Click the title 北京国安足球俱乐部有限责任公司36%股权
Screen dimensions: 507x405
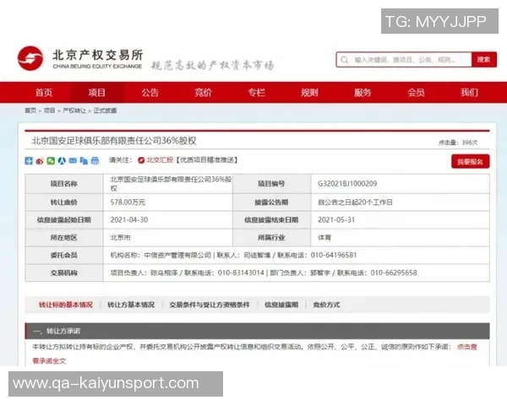[114, 141]
